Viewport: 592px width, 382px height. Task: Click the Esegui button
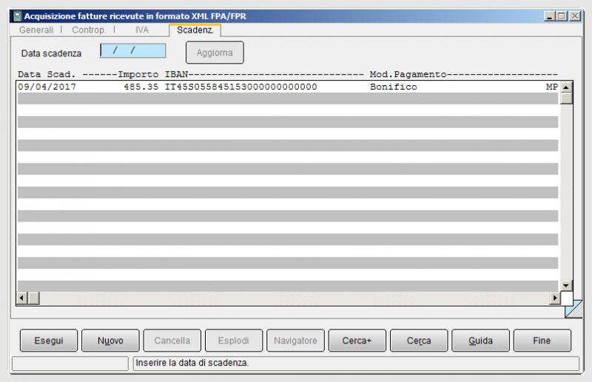click(49, 341)
